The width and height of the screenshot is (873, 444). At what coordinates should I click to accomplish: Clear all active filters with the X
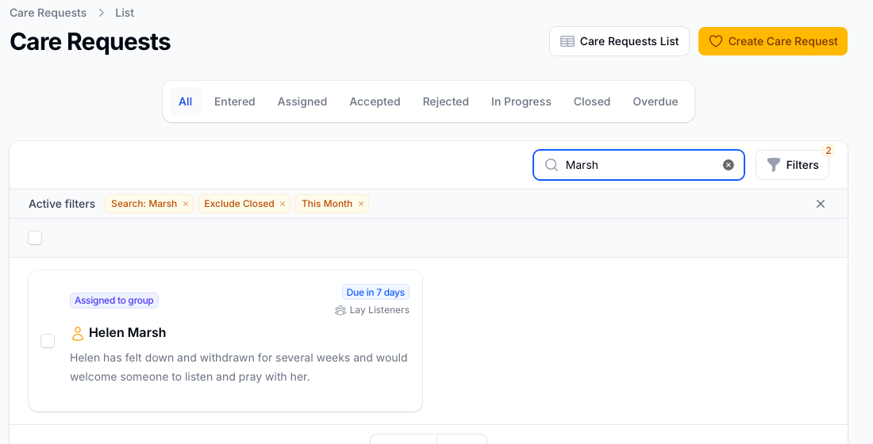click(x=820, y=204)
